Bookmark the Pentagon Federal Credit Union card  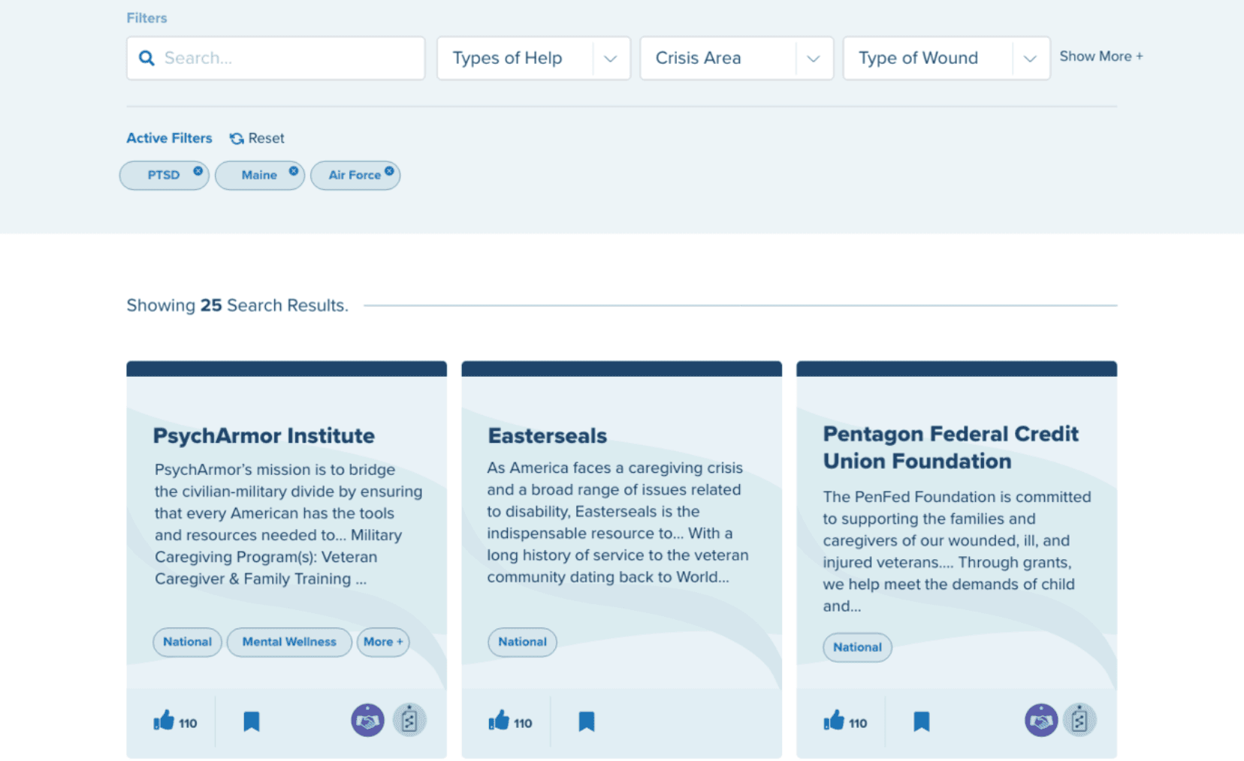pos(922,722)
